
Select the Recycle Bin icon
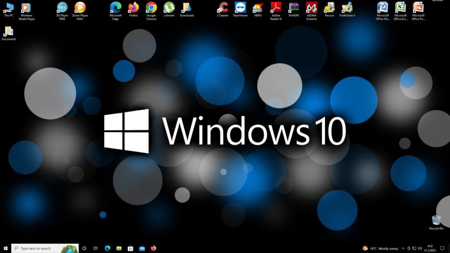[436, 223]
